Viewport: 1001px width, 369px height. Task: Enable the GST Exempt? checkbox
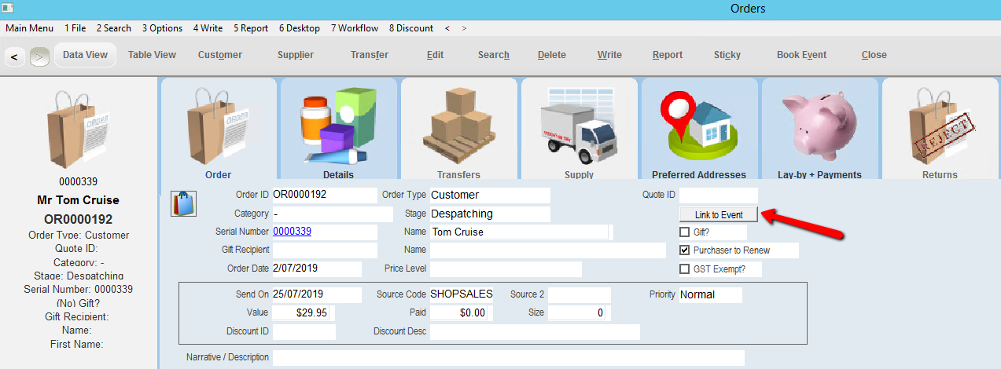(x=684, y=269)
